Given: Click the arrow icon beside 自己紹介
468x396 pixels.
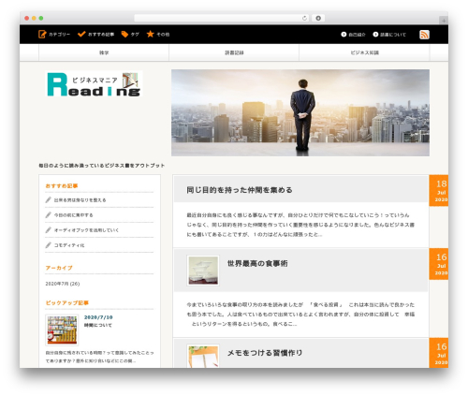Looking at the screenshot, I should click(344, 34).
